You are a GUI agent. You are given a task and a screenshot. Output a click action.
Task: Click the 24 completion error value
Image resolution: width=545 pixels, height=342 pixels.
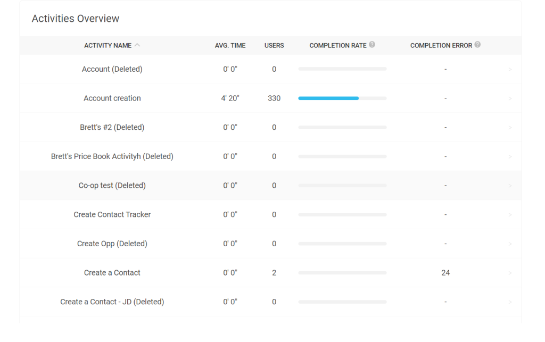pyautogui.click(x=445, y=273)
